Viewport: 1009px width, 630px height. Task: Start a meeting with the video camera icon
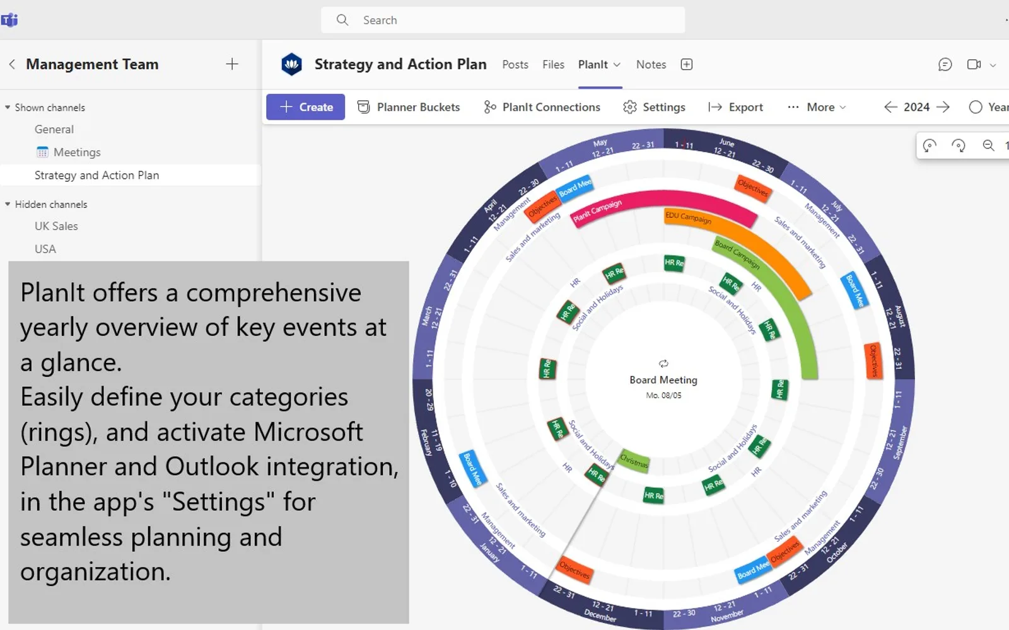tap(974, 64)
